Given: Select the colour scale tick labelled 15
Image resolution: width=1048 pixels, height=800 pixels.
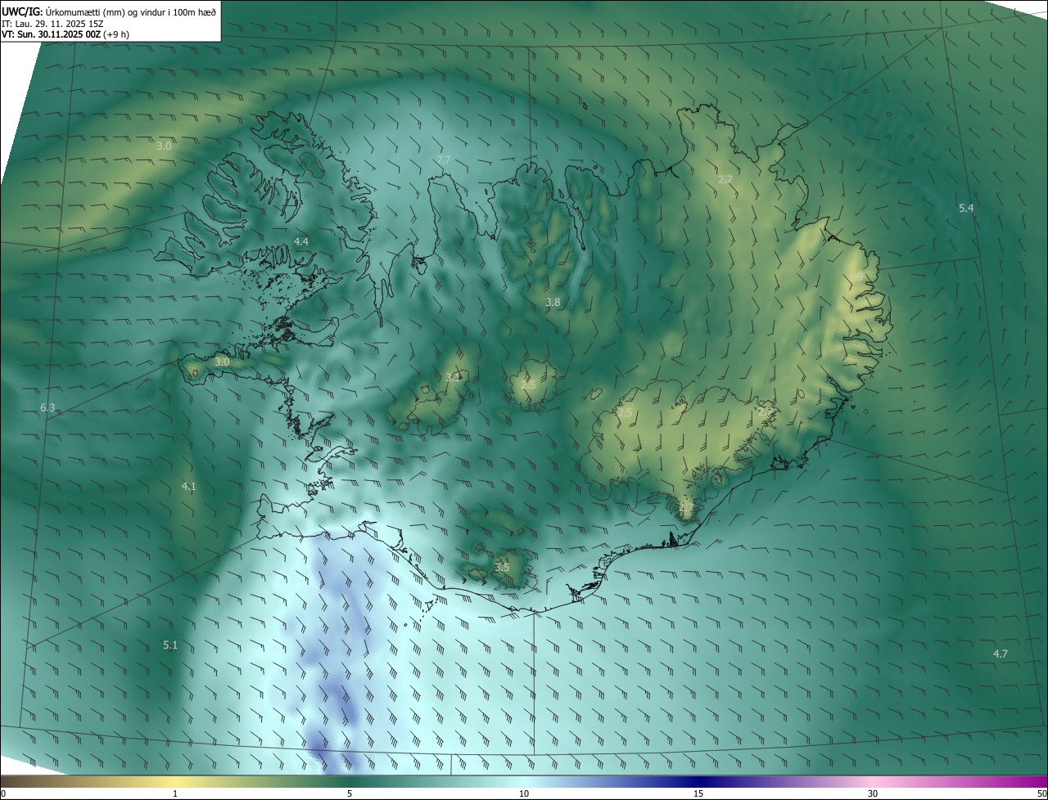Looking at the screenshot, I should pyautogui.click(x=698, y=793).
